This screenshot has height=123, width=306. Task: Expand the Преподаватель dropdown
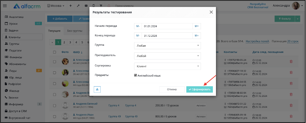point(168,56)
